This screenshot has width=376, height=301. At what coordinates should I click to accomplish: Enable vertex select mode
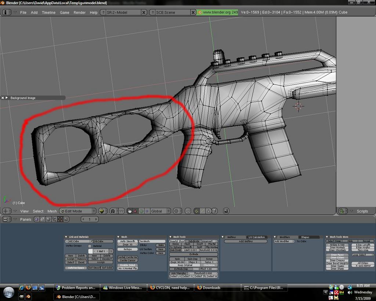click(x=197, y=211)
